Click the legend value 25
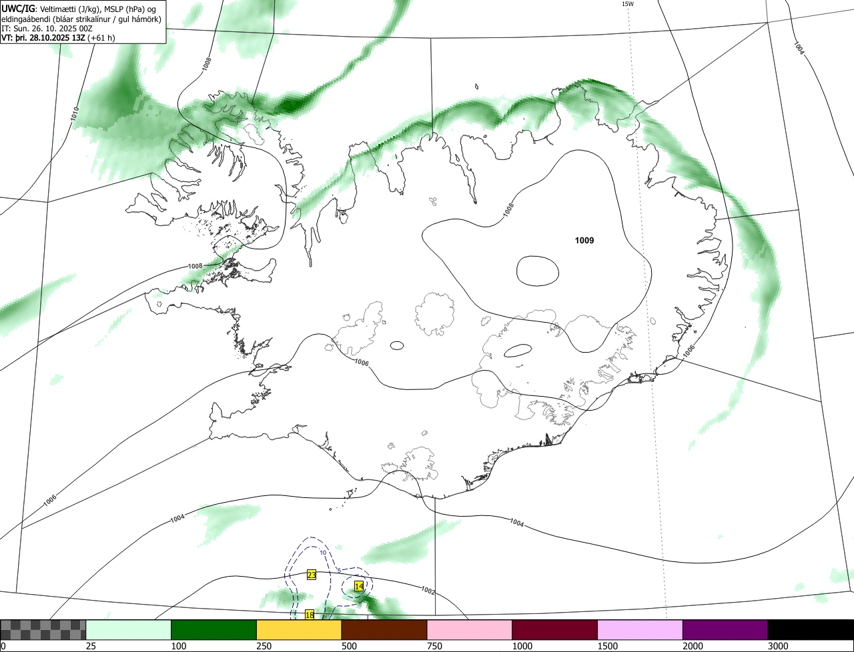854x652 pixels. (90, 646)
